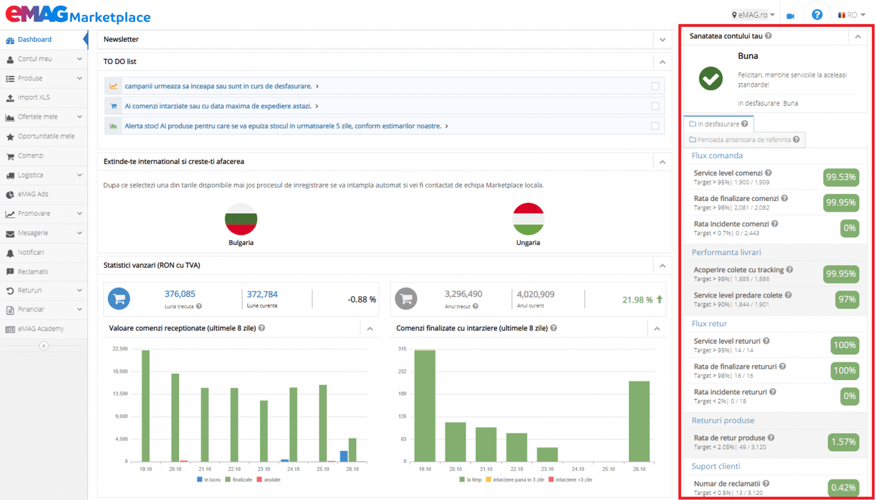Click the video camera icon in header
The image size is (876, 500).
tap(790, 16)
